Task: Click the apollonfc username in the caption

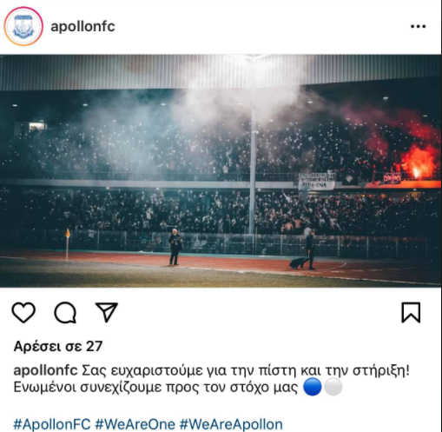Action: 45,370
